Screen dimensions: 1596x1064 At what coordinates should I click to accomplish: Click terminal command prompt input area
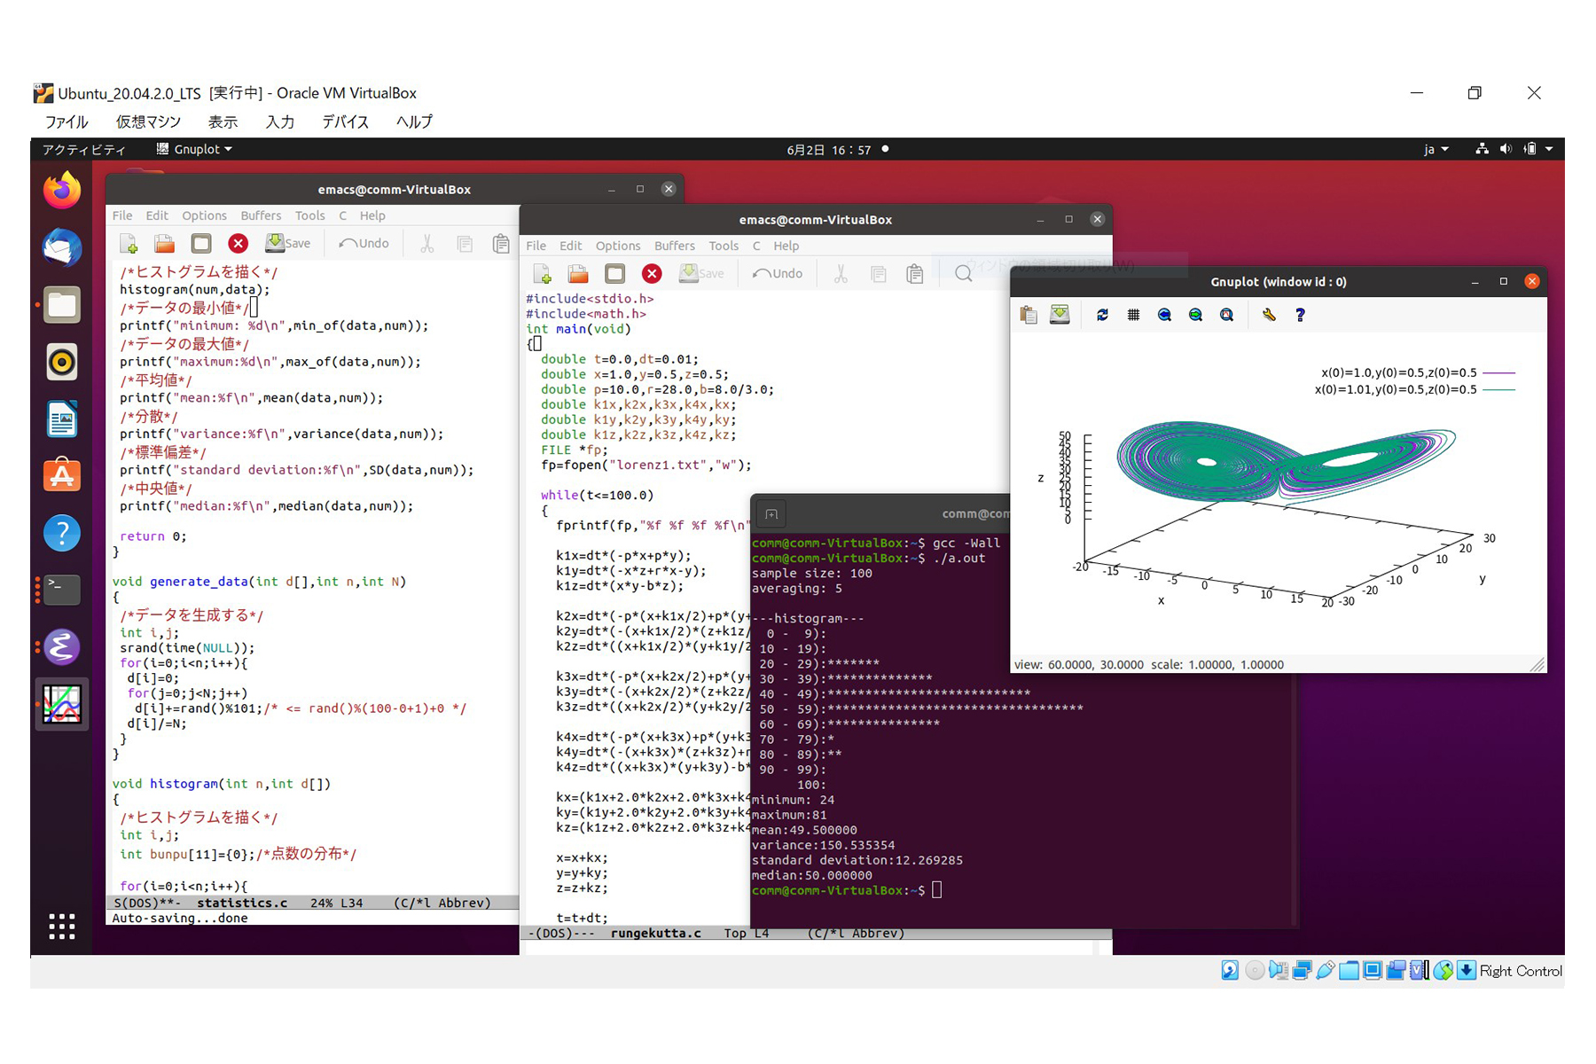(x=937, y=890)
